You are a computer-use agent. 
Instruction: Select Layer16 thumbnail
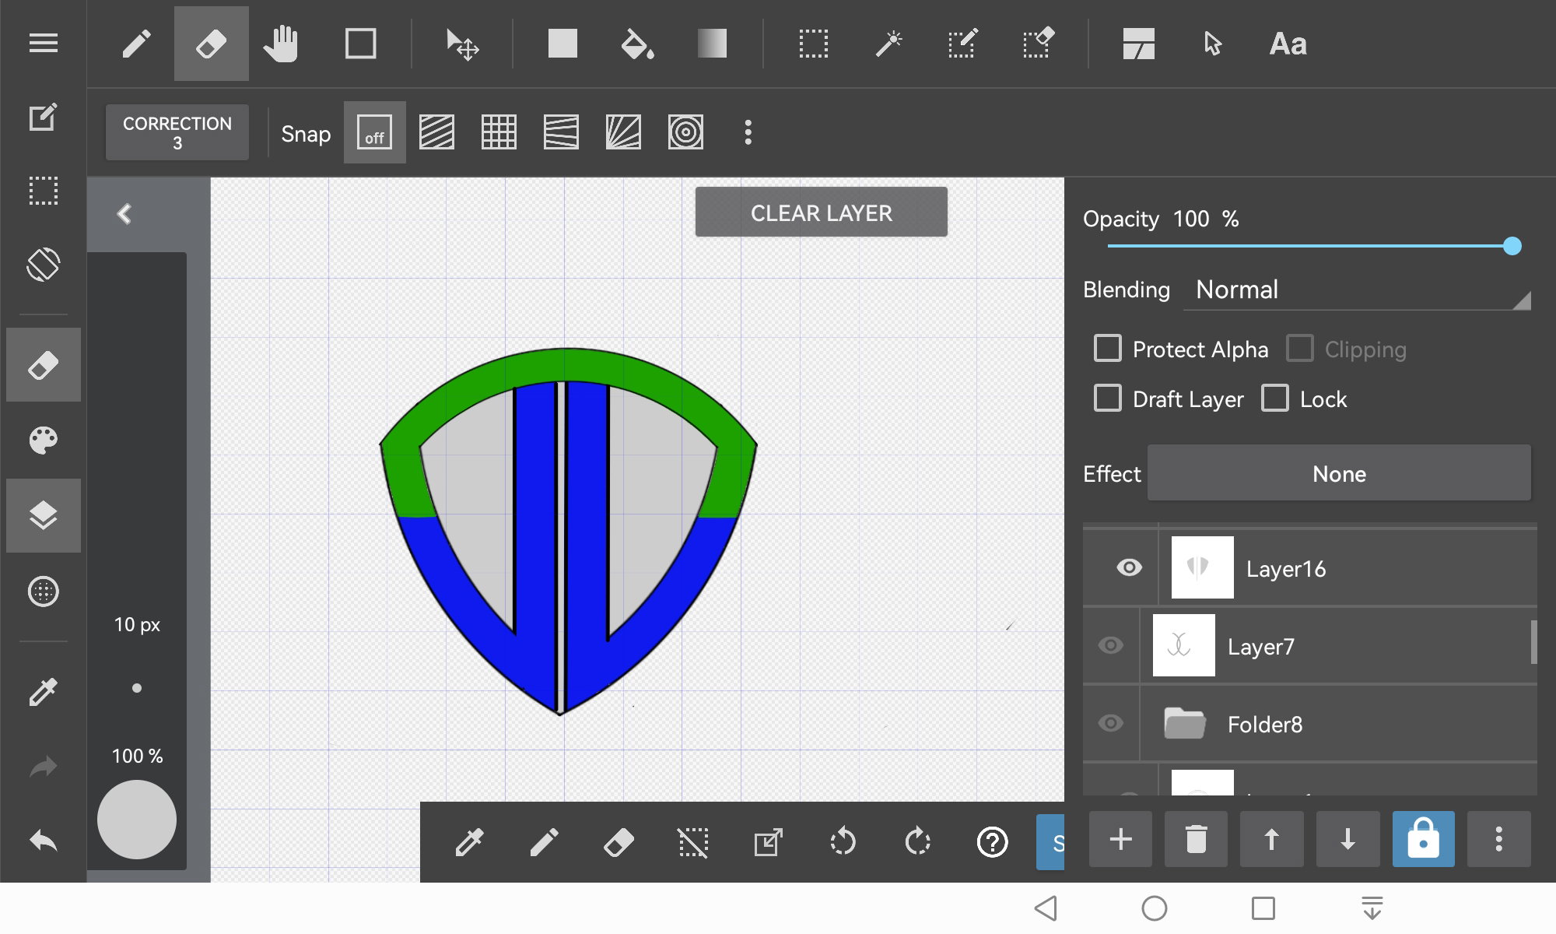[1202, 567]
